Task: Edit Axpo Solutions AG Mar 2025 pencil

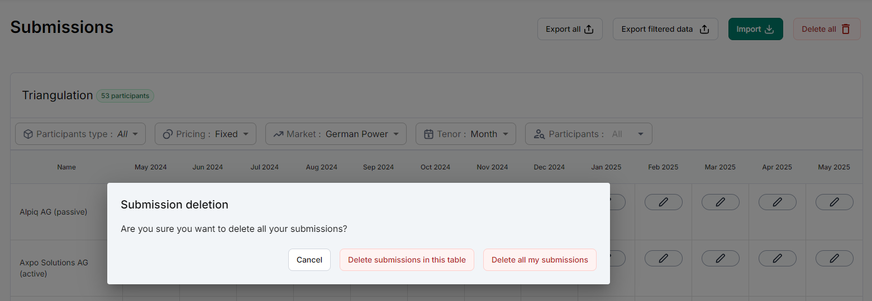Action: click(x=720, y=258)
